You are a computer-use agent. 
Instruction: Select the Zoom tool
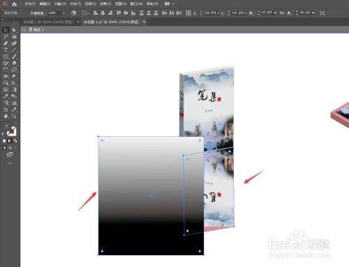tap(14, 116)
